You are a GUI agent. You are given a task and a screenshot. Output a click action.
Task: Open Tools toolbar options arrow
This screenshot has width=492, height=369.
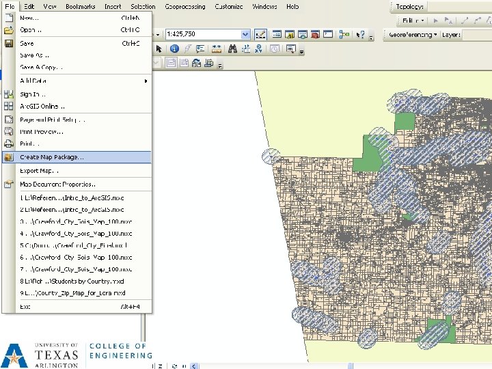tap(301, 52)
